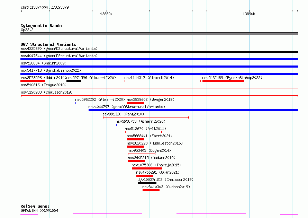Screen dimensions: 308x218
Task: Click the red bar under nsv3939602
Action: [136, 103]
